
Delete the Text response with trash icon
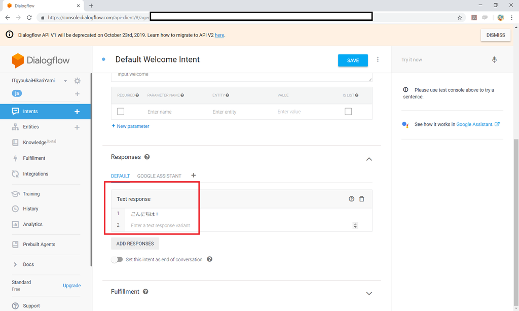(x=362, y=199)
